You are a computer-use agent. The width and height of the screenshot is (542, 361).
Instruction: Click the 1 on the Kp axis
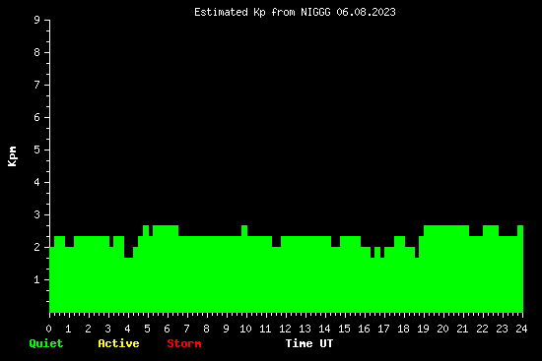[x=37, y=279]
